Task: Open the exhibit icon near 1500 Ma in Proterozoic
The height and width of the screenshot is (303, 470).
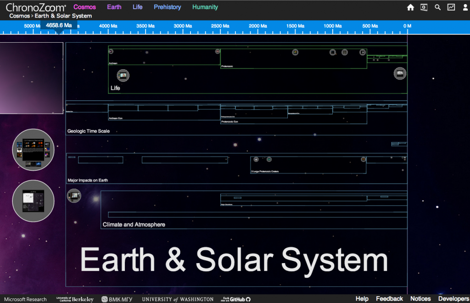Action: [295, 52]
